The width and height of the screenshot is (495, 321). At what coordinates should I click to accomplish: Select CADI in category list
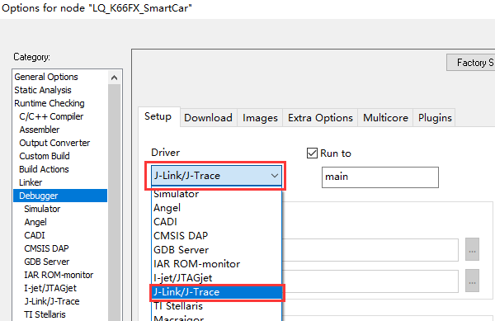pos(35,235)
